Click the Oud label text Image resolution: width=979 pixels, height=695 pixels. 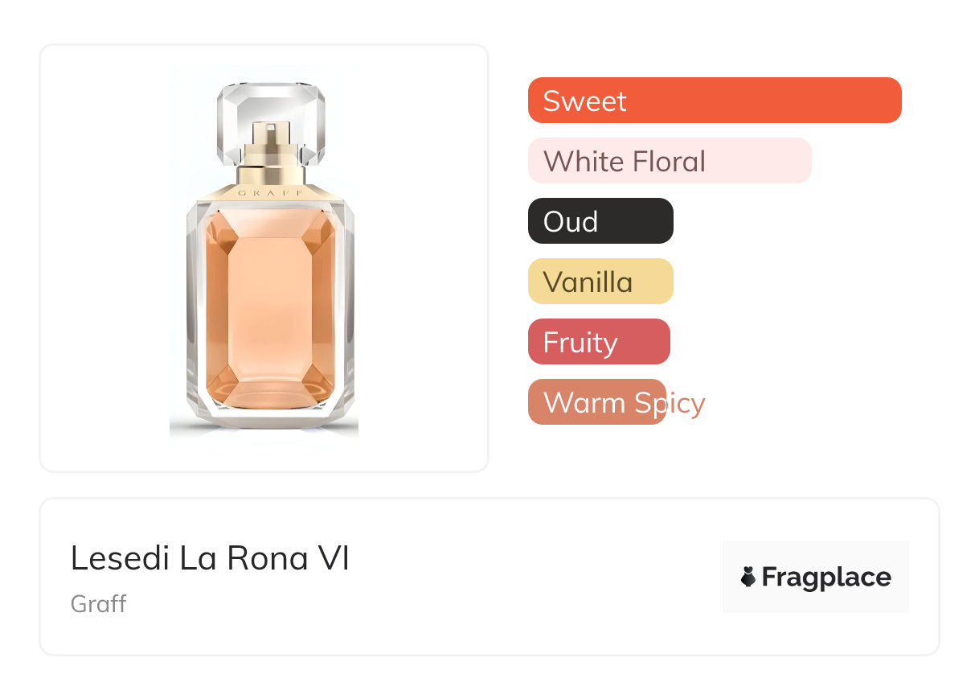point(570,222)
